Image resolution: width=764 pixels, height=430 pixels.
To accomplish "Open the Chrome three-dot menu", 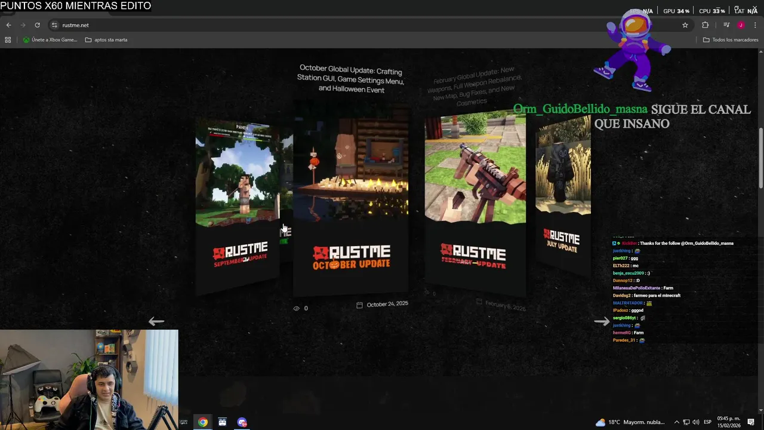I will click(x=755, y=25).
